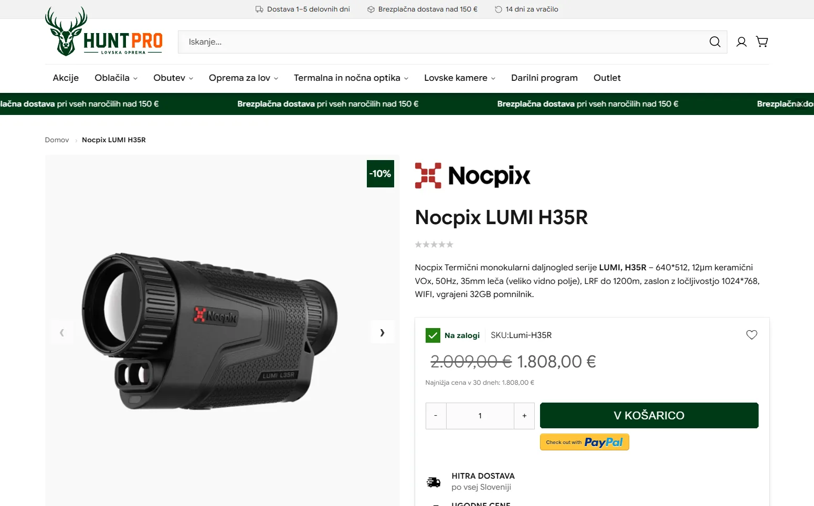Increase quantity with plus button

click(x=524, y=416)
